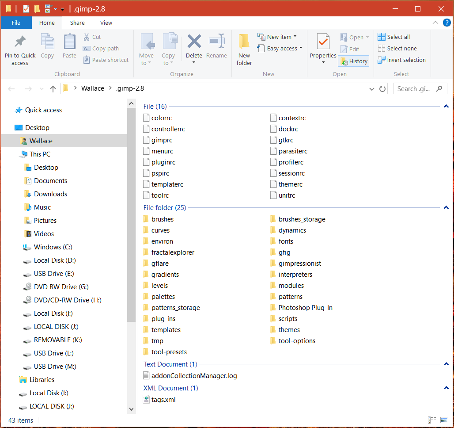Select the addonCollectionManager.log file
The width and height of the screenshot is (454, 428).
click(x=190, y=376)
